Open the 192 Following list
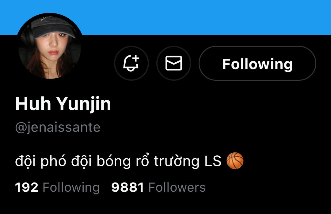 [57, 187]
